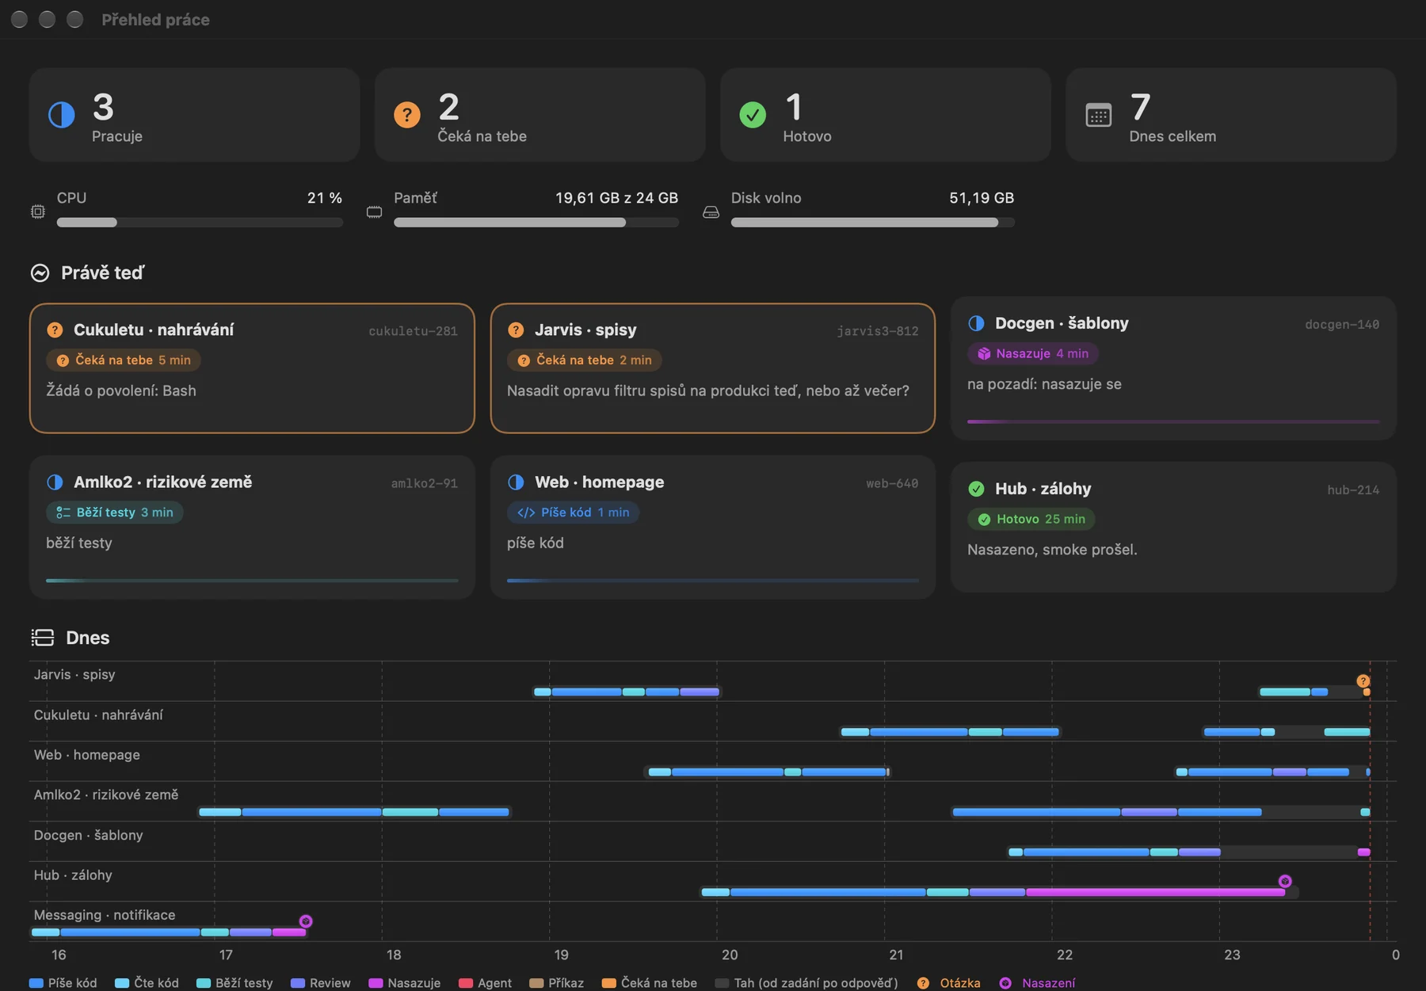The image size is (1426, 991).
Task: Click the Amlko2 · rizikové země timeline label
Action: coord(106,795)
